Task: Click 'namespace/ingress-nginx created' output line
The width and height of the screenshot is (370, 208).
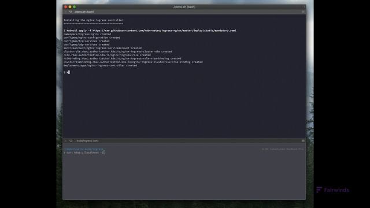Action: coord(87,34)
